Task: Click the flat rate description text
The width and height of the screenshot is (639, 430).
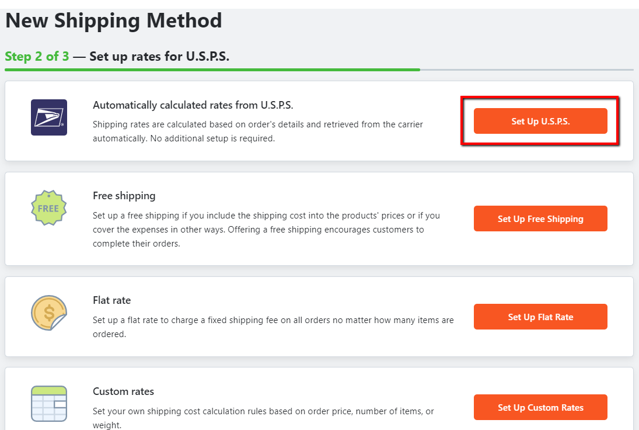Action: pyautogui.click(x=273, y=327)
